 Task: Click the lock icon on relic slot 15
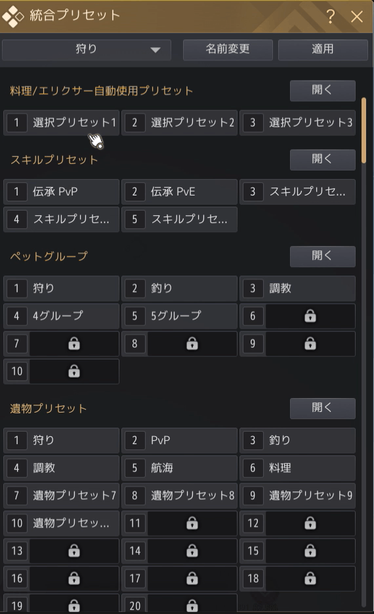click(x=310, y=550)
